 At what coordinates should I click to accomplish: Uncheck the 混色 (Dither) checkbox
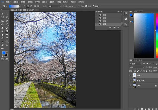(87, 6)
